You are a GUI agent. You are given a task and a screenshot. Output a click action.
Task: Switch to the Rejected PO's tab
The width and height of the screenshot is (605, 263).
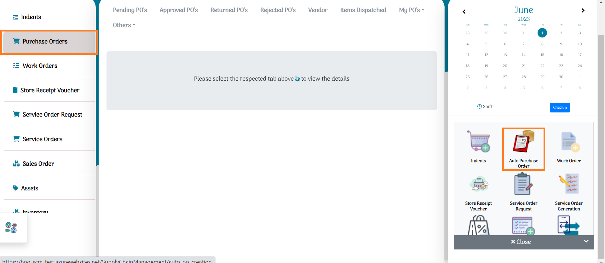[x=278, y=10]
